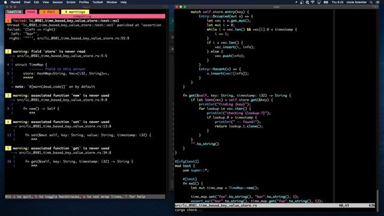Click the pink test badge
Image resolution: width=384 pixels, height=216 pixels.
tap(31, 12)
